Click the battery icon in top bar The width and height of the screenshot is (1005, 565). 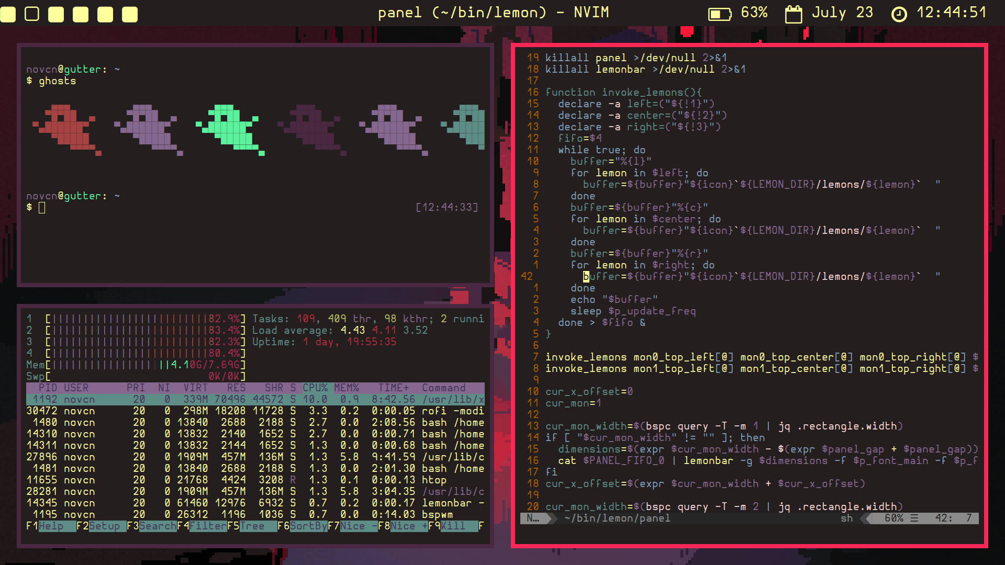pyautogui.click(x=719, y=14)
